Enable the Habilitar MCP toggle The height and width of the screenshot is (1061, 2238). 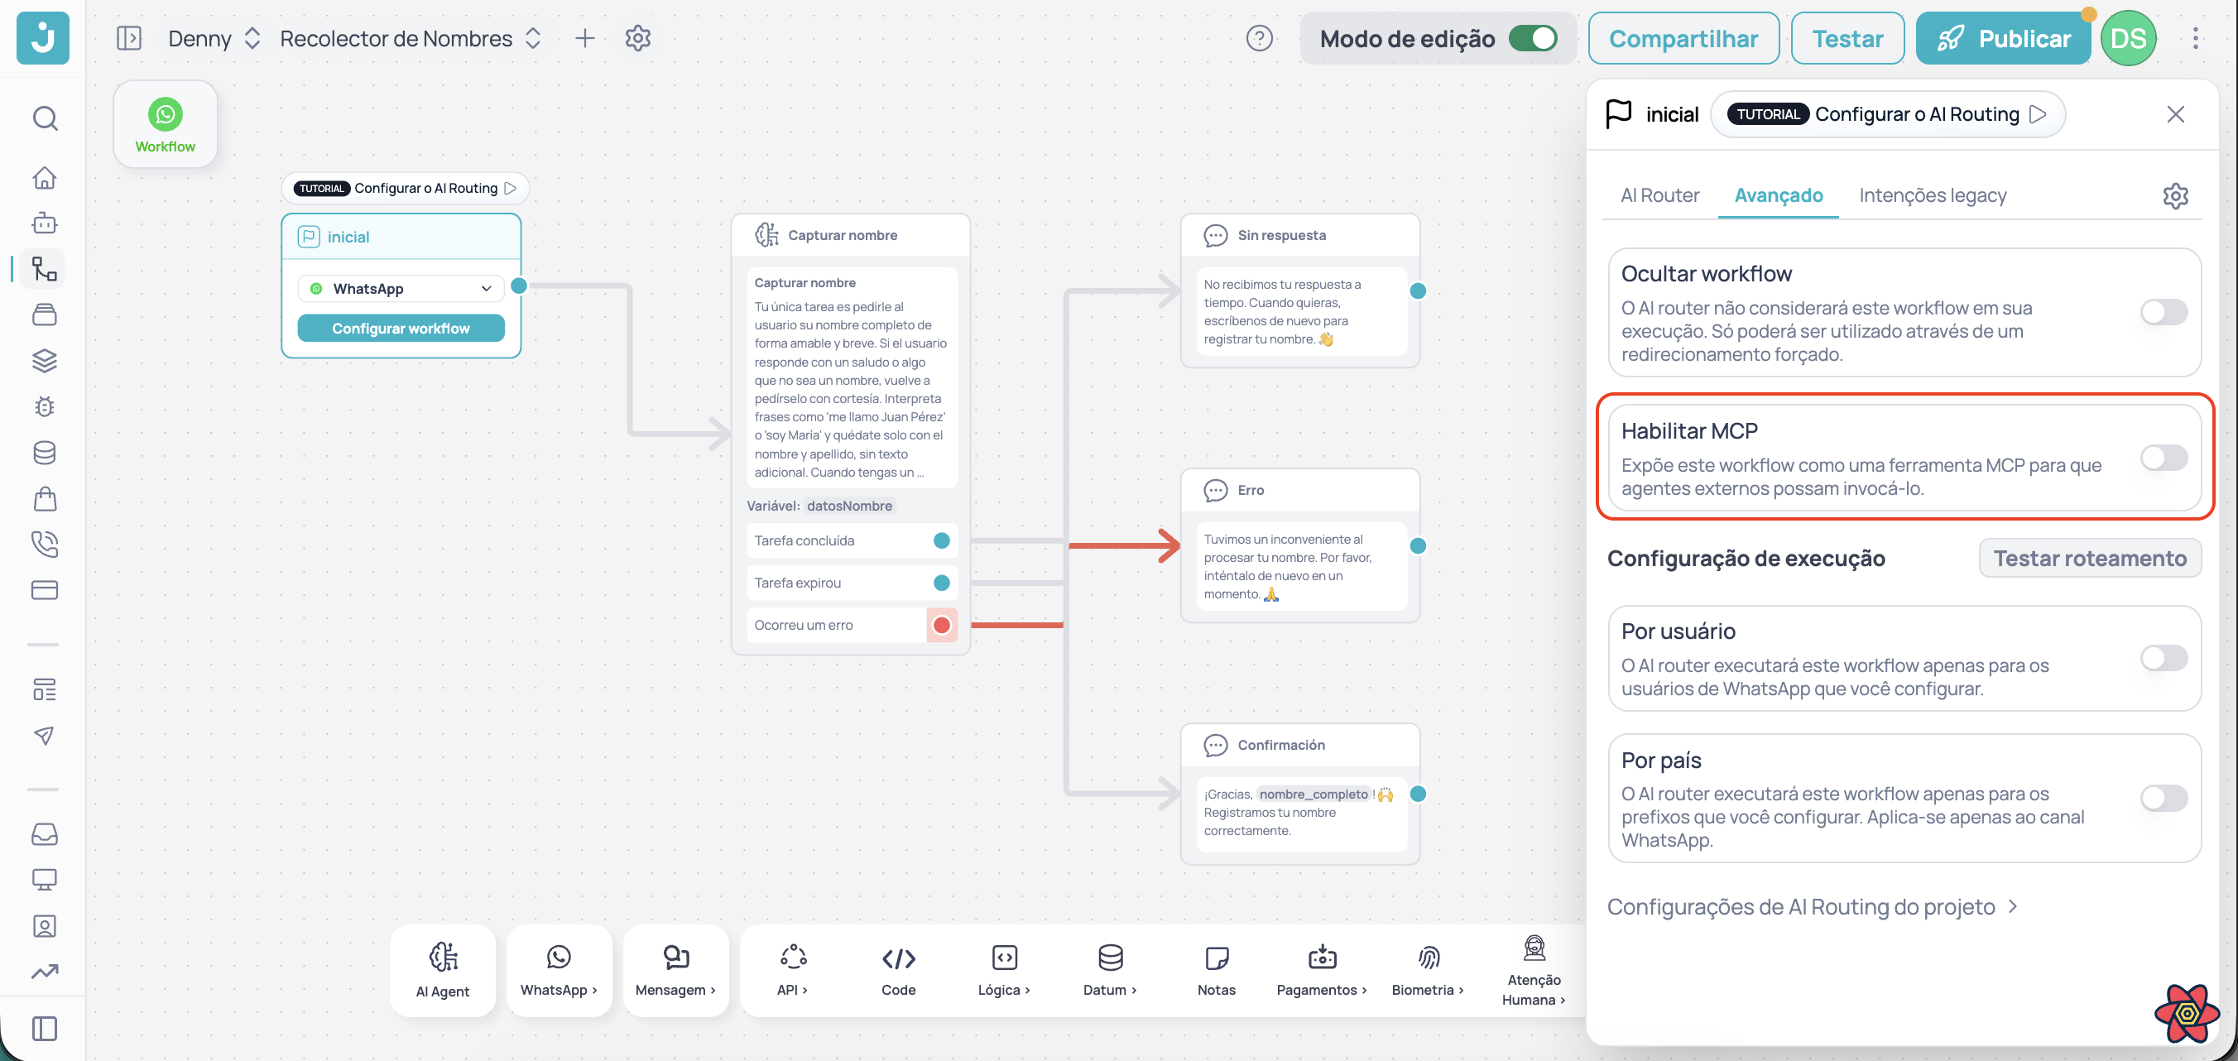(x=2164, y=458)
